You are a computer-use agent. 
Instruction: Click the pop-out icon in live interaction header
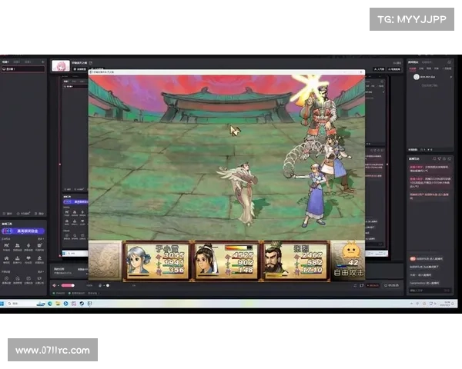450,158
